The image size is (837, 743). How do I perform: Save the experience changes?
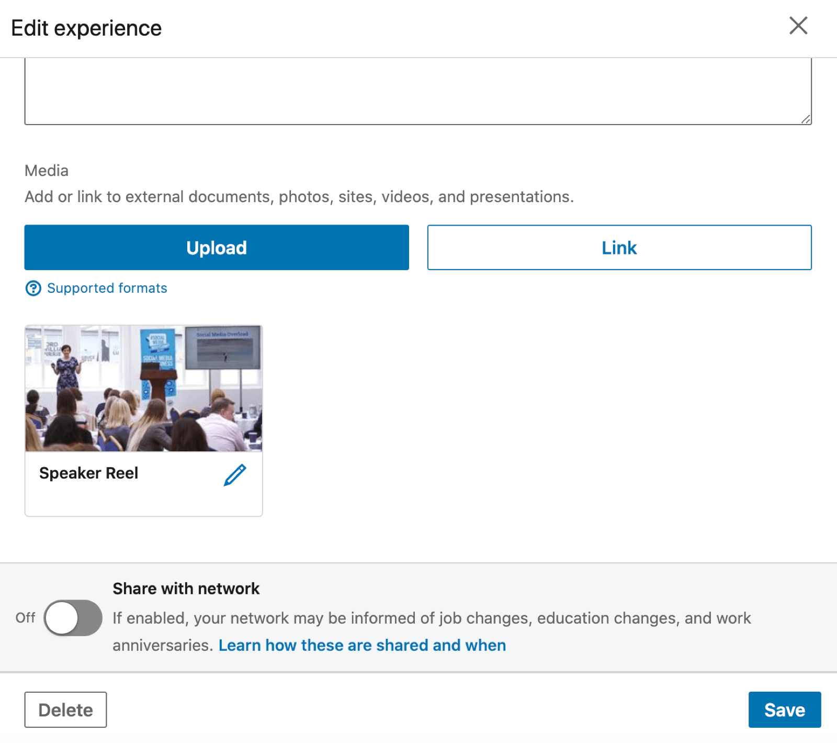(785, 709)
